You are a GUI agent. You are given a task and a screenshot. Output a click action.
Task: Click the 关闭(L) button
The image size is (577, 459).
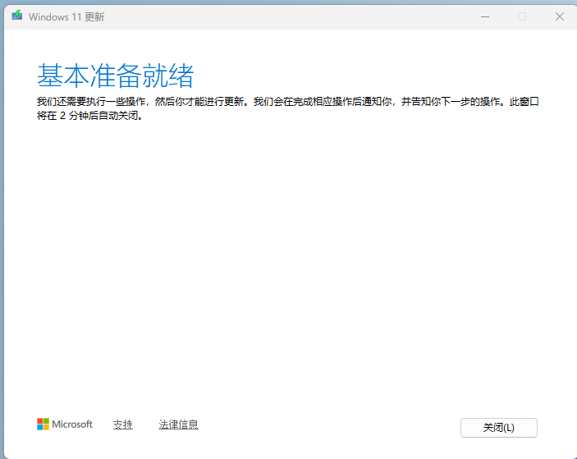(499, 427)
